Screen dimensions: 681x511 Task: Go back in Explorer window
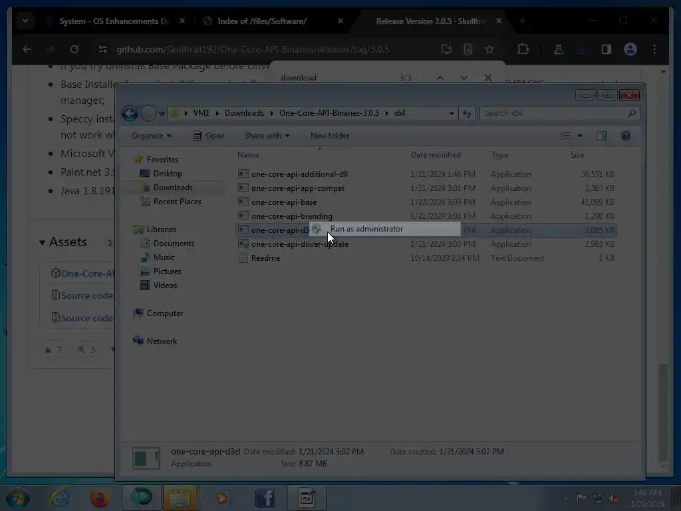click(130, 113)
